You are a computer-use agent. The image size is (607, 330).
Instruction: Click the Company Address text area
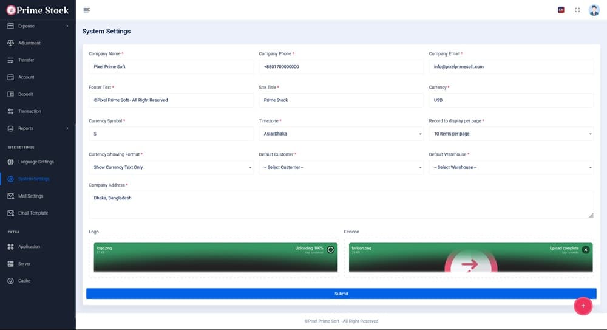[341, 204]
